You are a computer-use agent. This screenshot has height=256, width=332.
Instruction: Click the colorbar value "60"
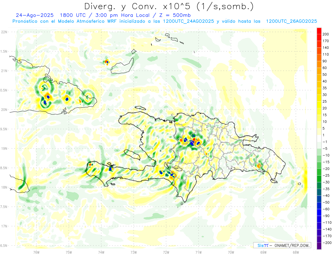(325, 68)
